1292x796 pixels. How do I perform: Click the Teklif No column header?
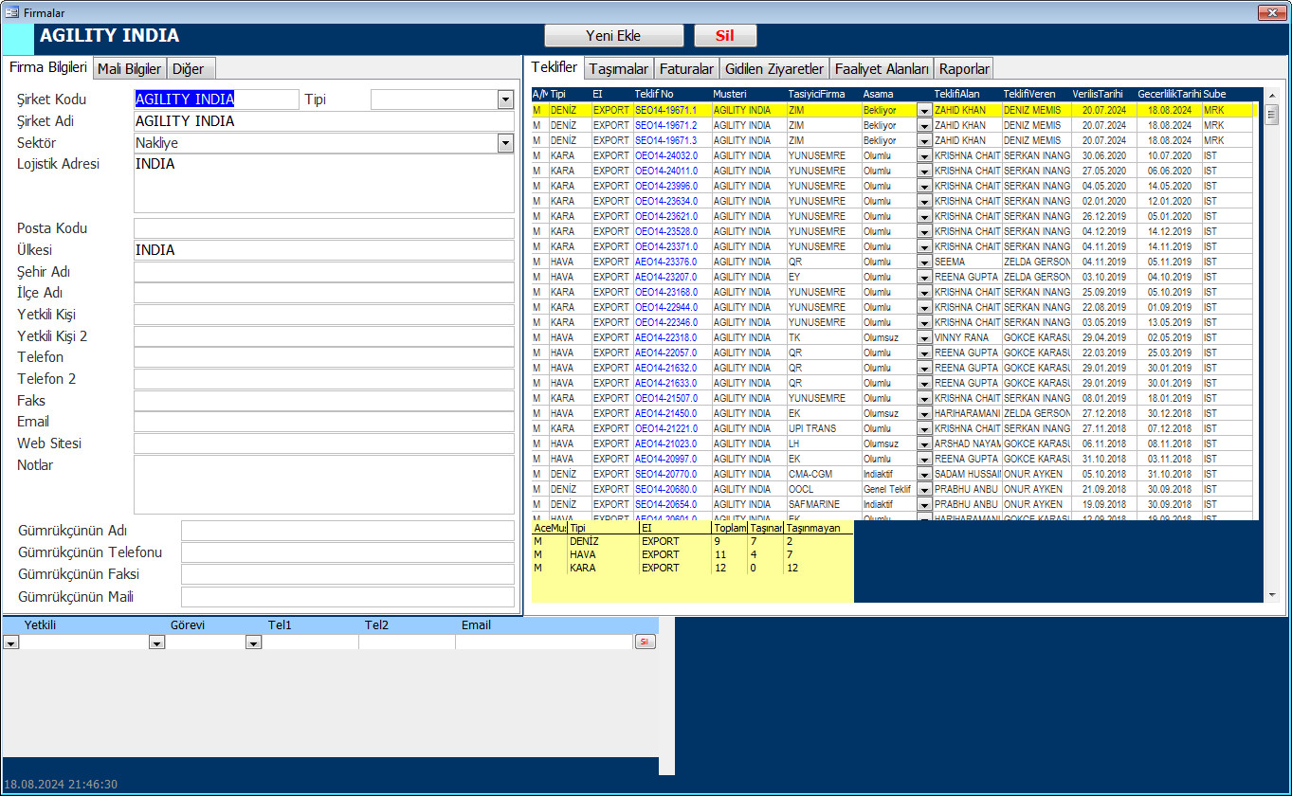pos(654,95)
